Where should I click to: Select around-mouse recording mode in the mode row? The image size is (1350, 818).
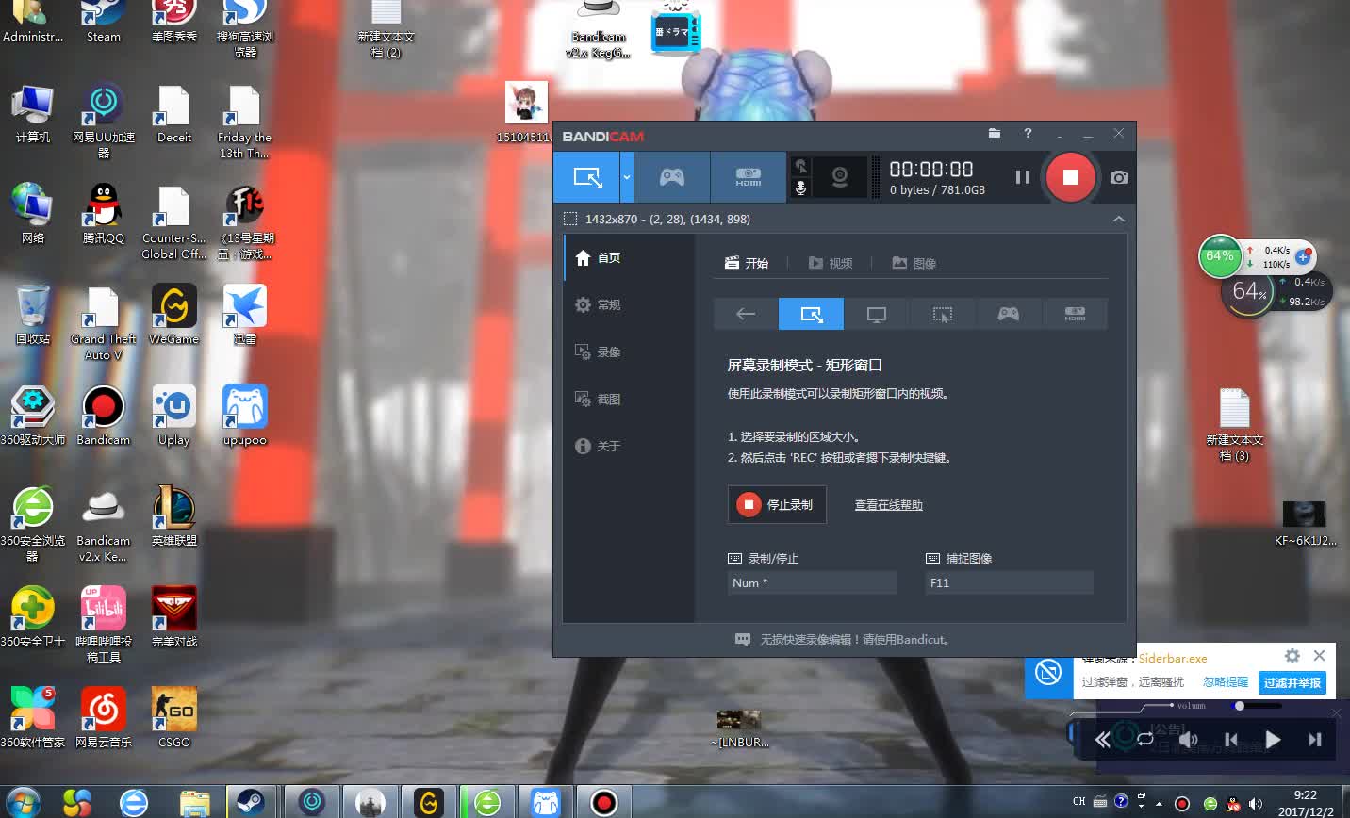click(x=943, y=314)
